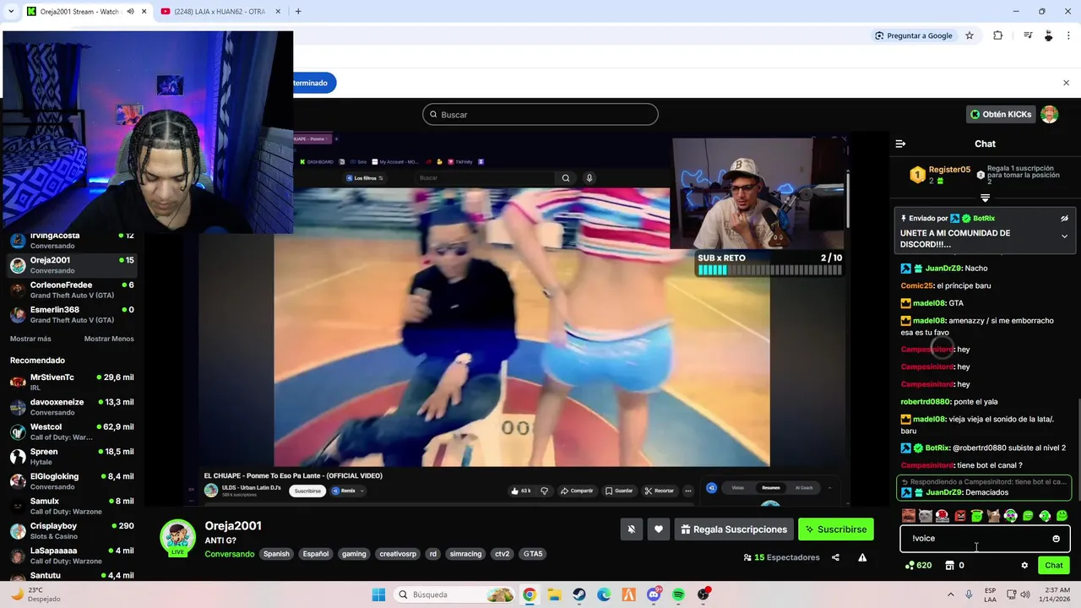Open Chrome three-dot menu

click(1067, 35)
